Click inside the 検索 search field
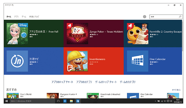186x108 pixels. 166,16
